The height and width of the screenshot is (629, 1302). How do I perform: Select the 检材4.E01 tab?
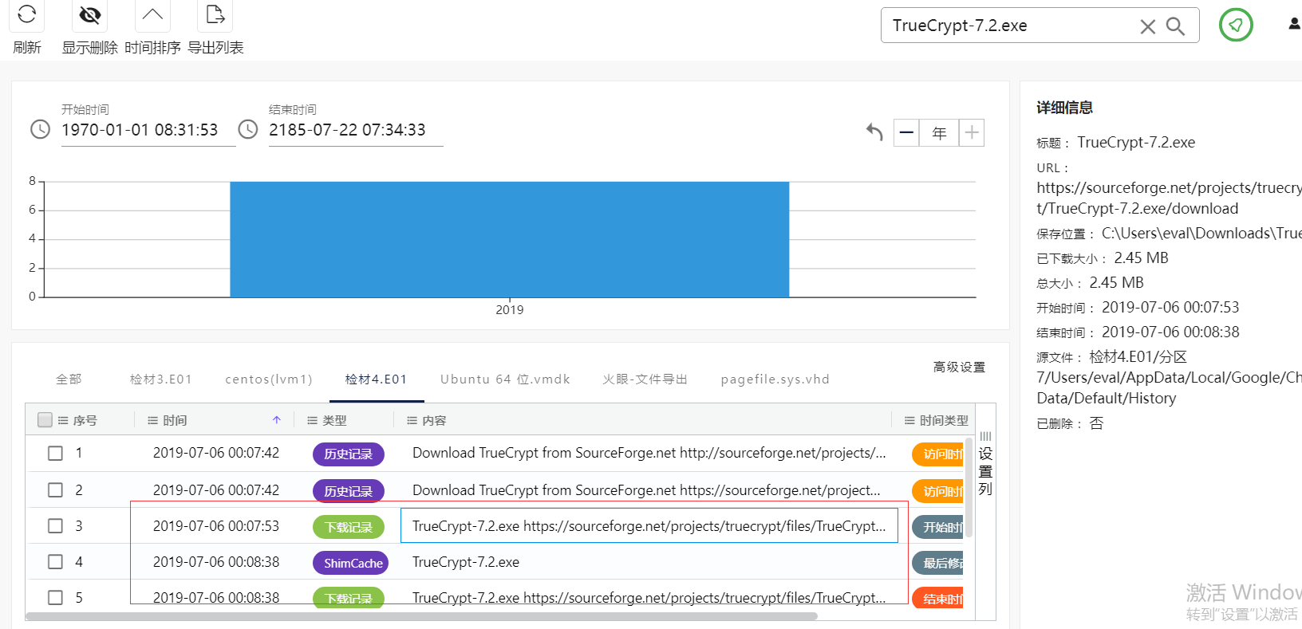point(377,379)
